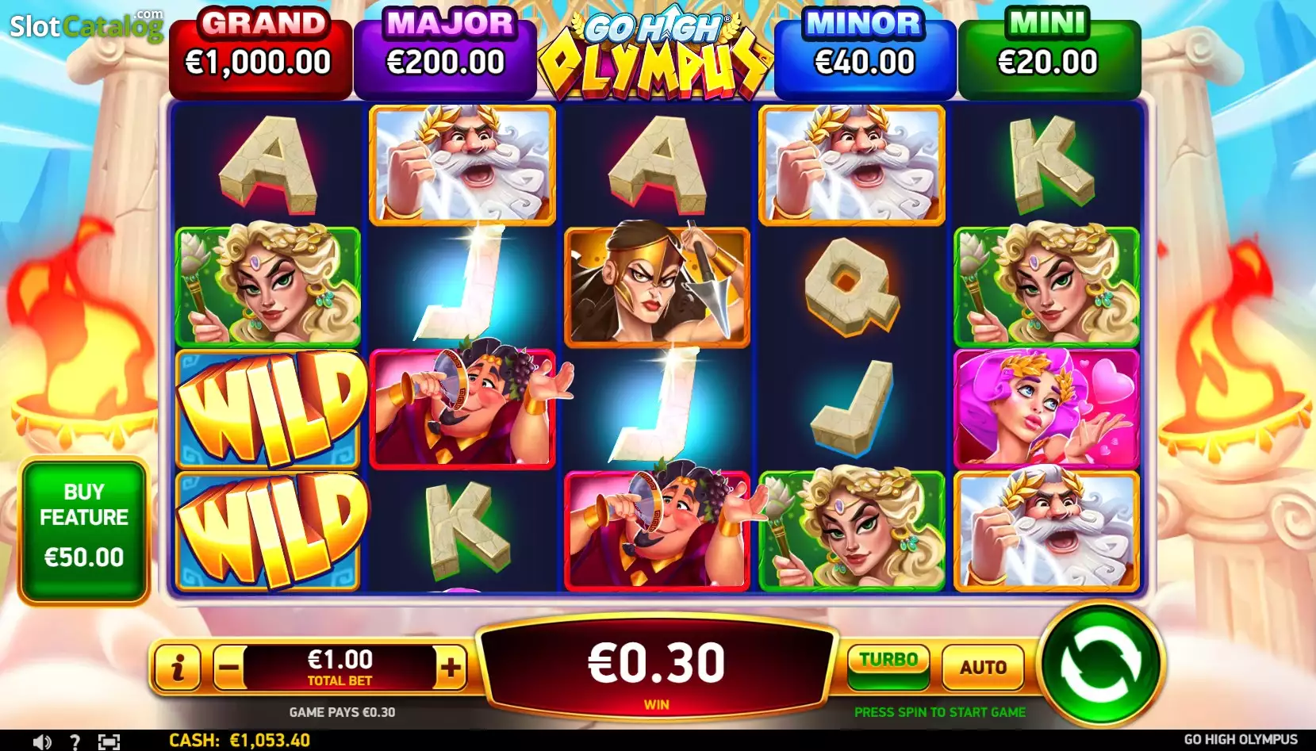The width and height of the screenshot is (1316, 751).
Task: Open help question mark icon
Action: point(75,741)
